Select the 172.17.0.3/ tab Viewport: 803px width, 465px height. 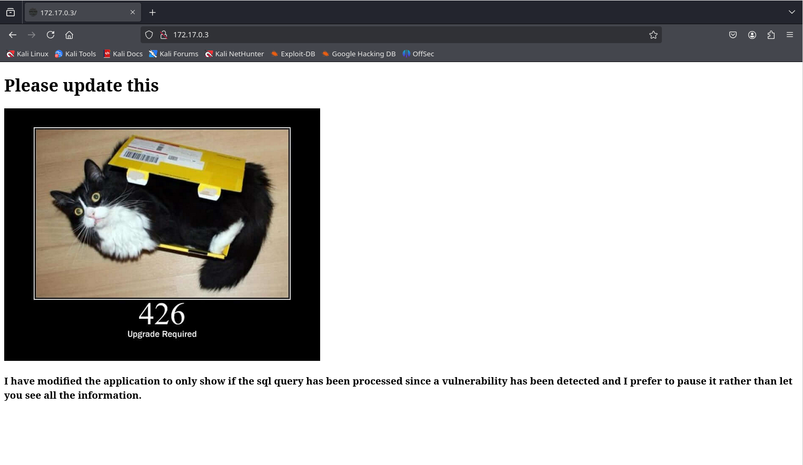pyautogui.click(x=76, y=12)
